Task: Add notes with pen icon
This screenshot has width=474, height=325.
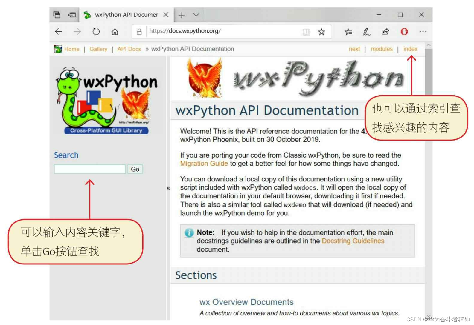Action: (367, 32)
